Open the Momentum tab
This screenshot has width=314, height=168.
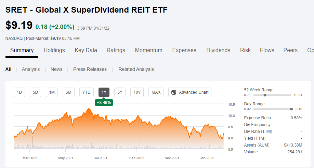pos(148,50)
